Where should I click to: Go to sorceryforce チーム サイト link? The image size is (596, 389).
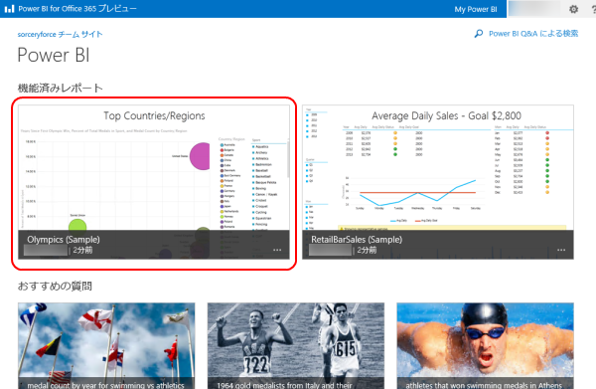click(x=60, y=34)
